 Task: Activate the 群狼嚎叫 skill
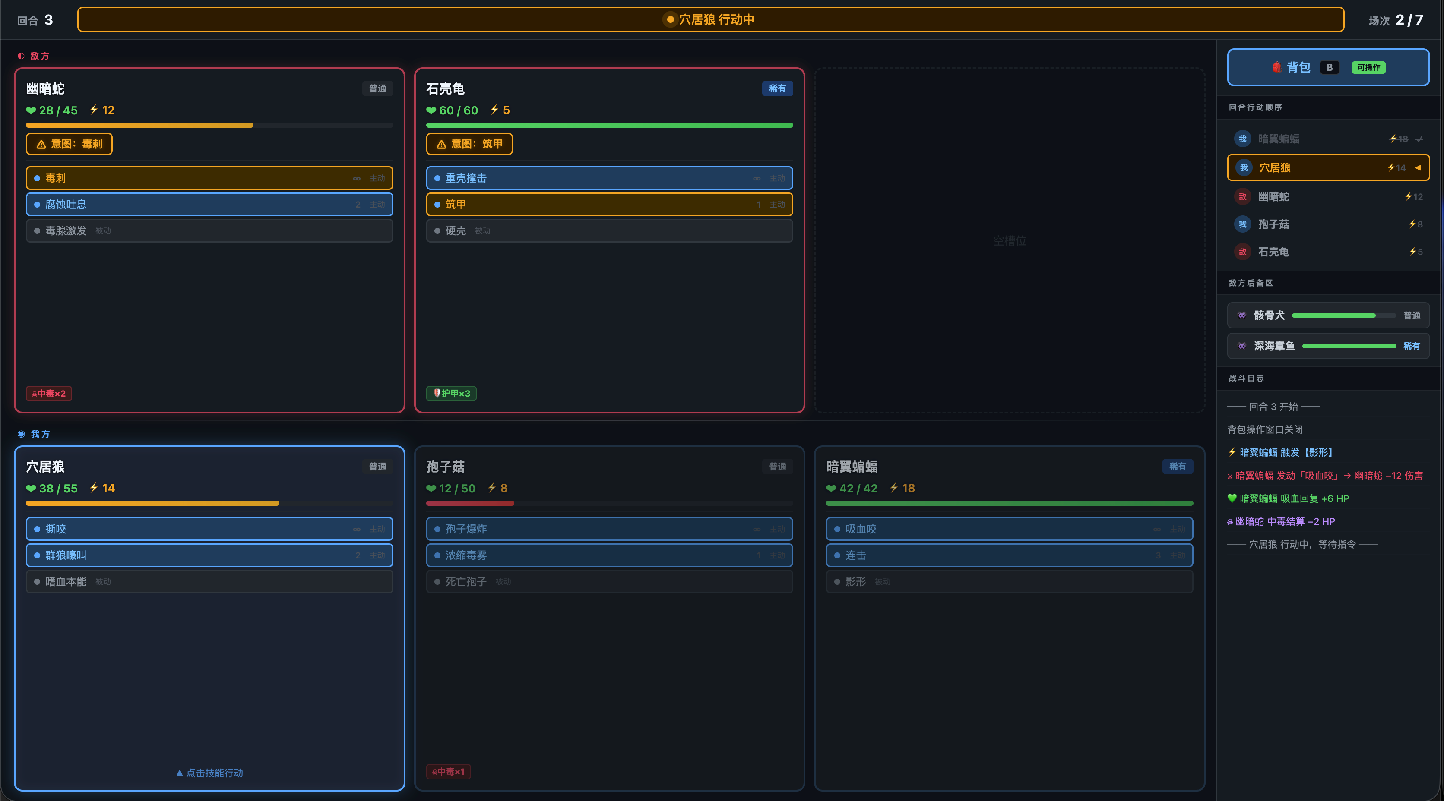click(209, 555)
